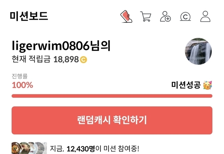Select the autumn leaf participant avatar
This screenshot has width=224, height=154.
click(x=24, y=148)
